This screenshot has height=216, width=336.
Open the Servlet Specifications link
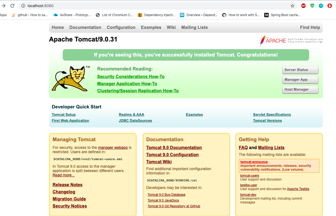(x=272, y=114)
